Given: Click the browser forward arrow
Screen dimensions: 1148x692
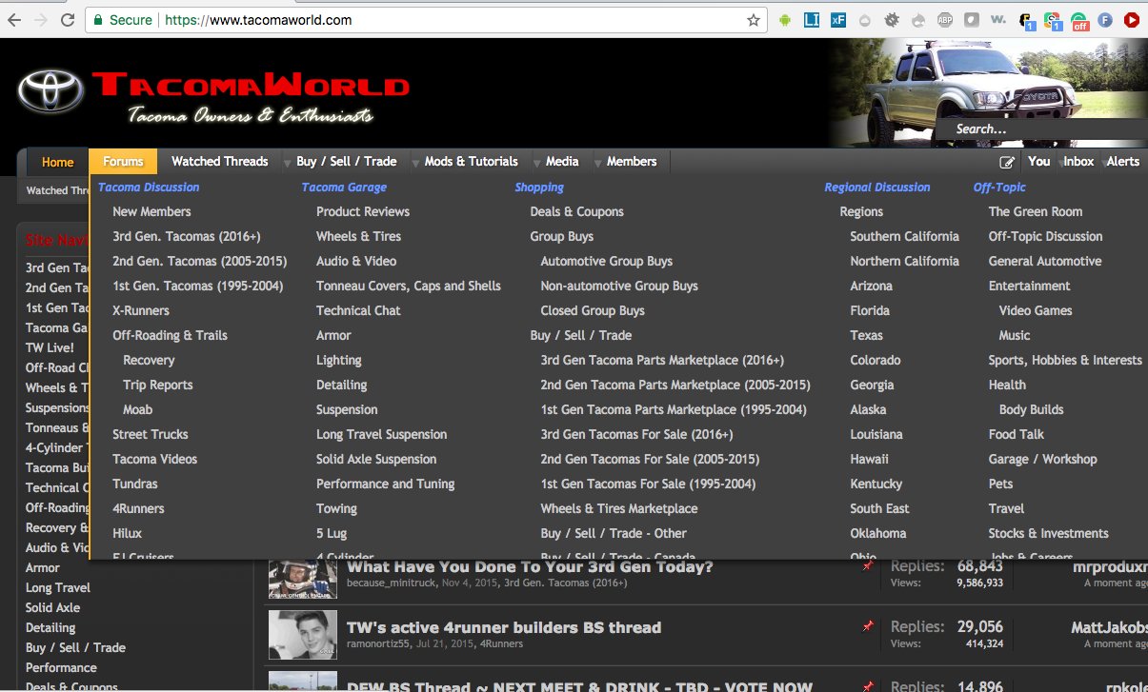Looking at the screenshot, I should point(41,19).
